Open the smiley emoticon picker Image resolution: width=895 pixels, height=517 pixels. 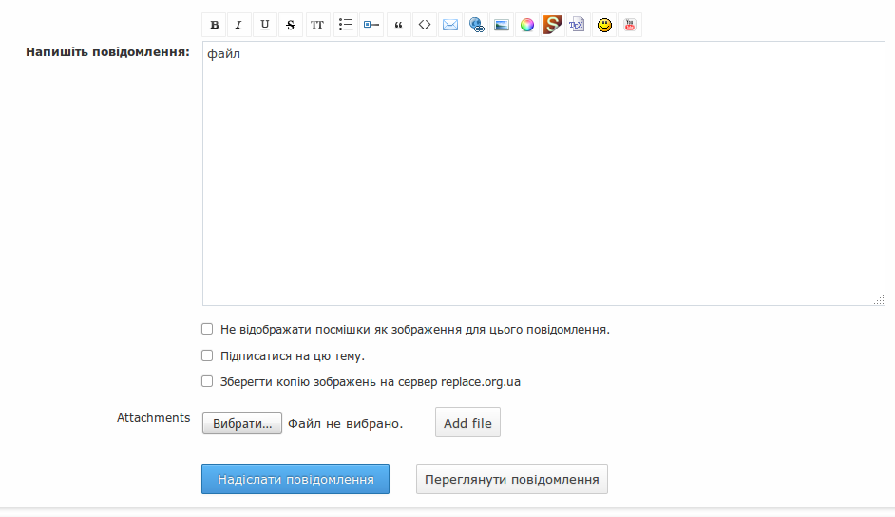tap(604, 25)
